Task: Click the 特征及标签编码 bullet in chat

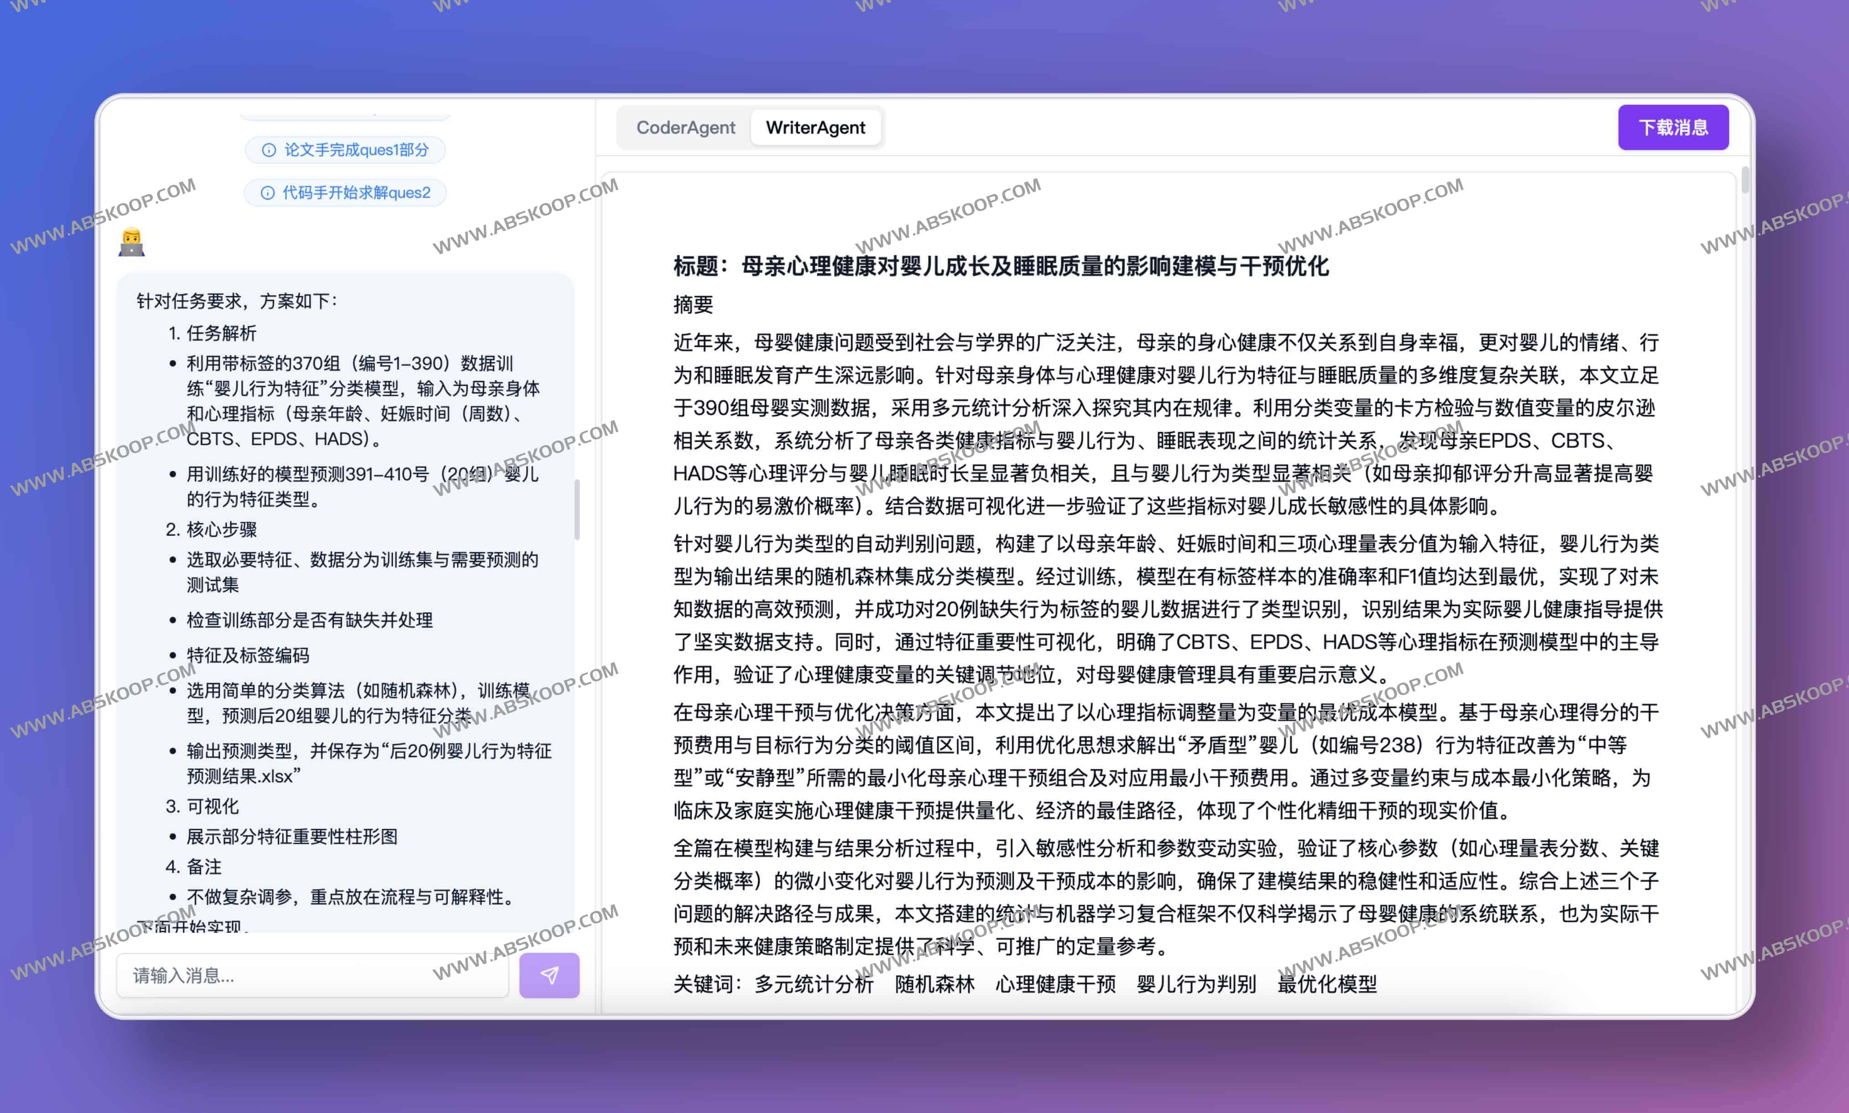Action: (x=248, y=655)
